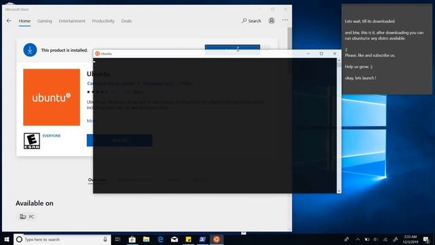Open the Windows Start menu
This screenshot has height=245, width=435.
[7, 239]
